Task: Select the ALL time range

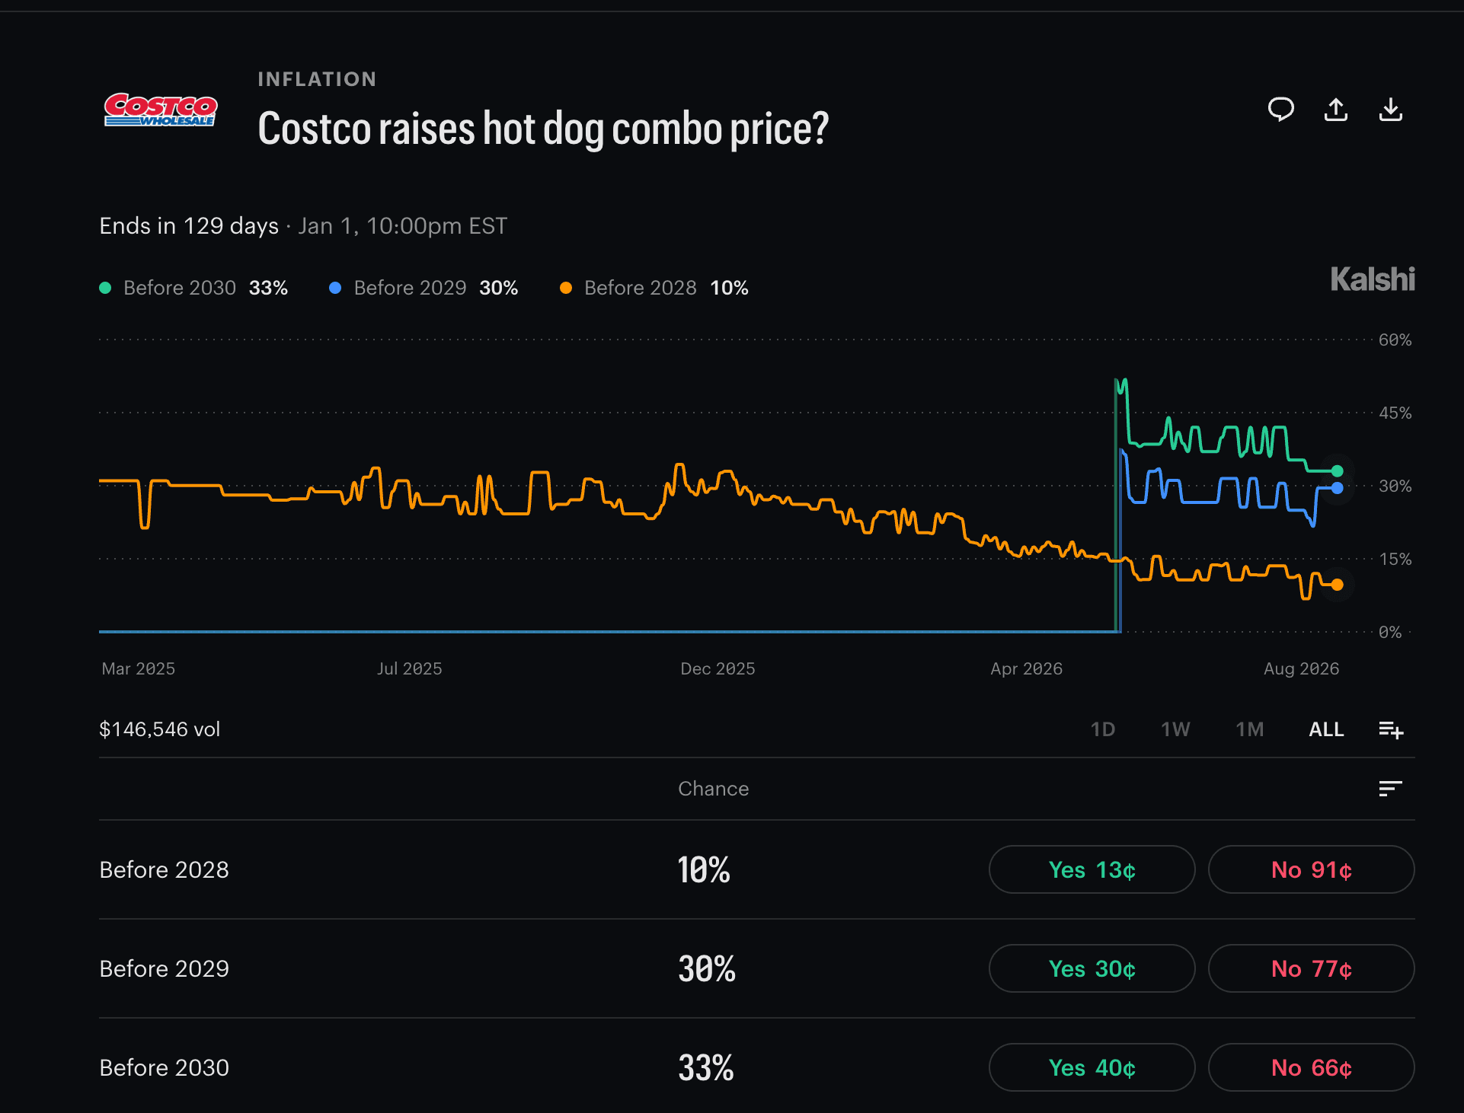Action: tap(1326, 729)
